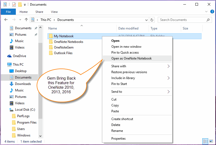This screenshot has width=216, height=145.
Task: Select the OneNoteGem folder
Action: [61, 47]
